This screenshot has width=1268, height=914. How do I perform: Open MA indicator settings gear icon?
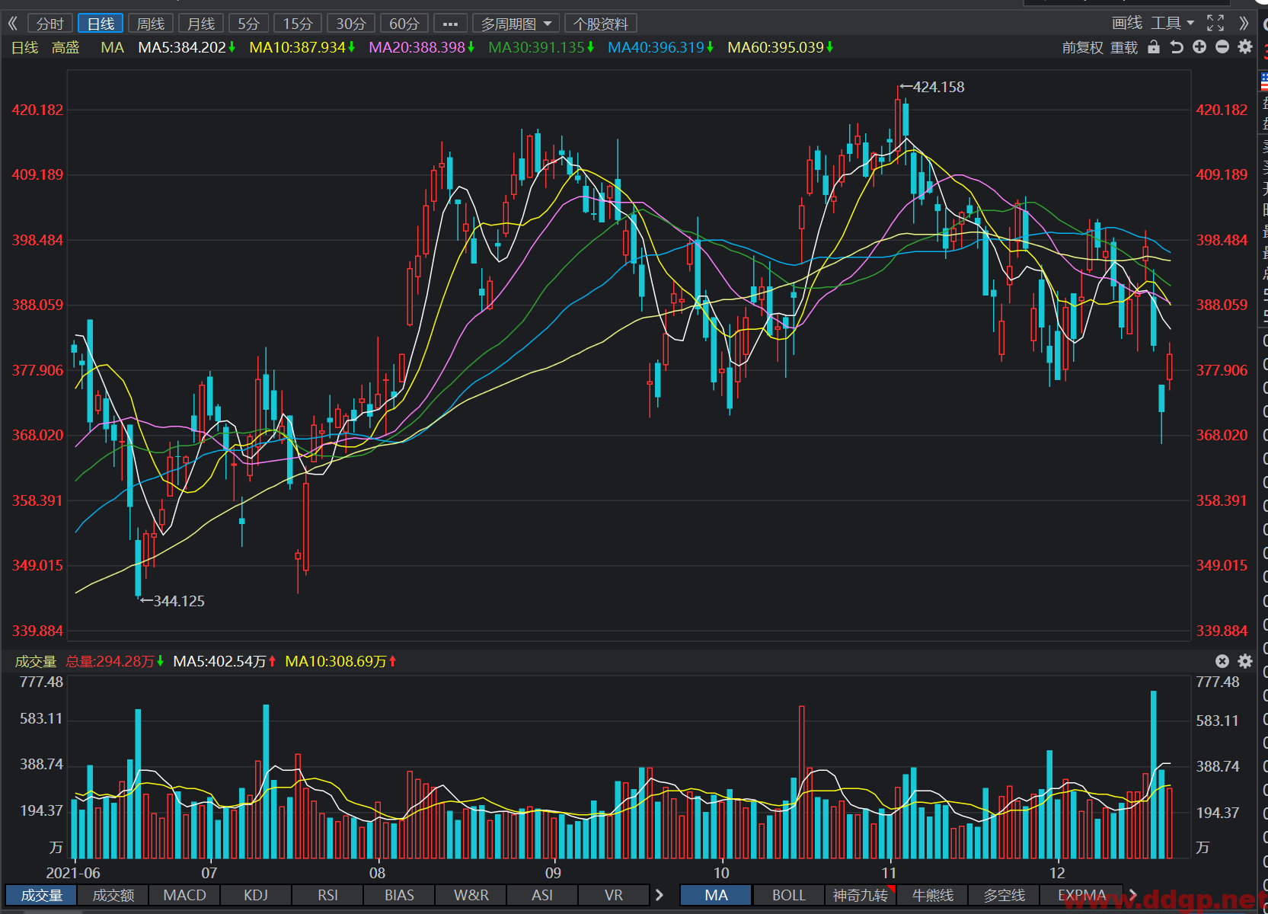(1245, 47)
